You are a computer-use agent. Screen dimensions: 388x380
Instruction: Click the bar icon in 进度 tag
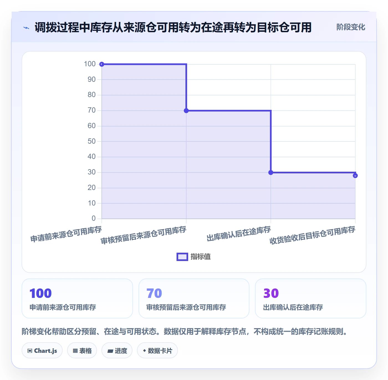coord(110,351)
